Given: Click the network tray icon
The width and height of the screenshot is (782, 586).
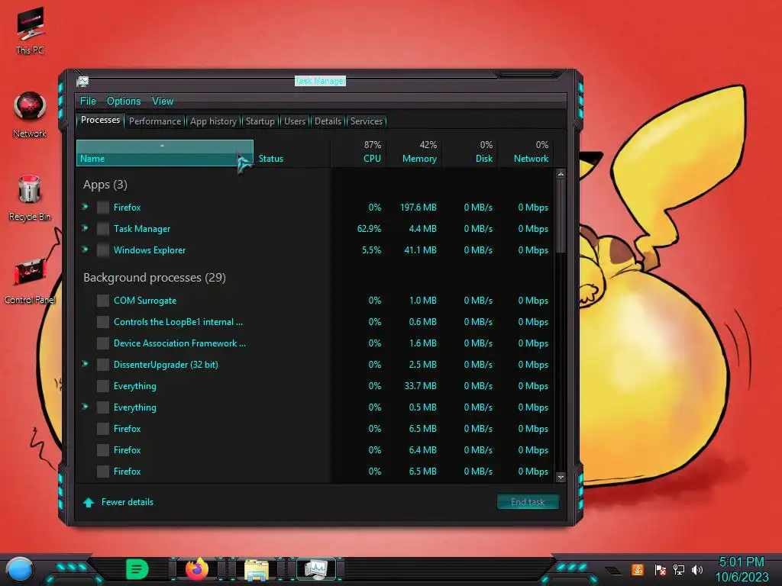Looking at the screenshot, I should pyautogui.click(x=678, y=569).
